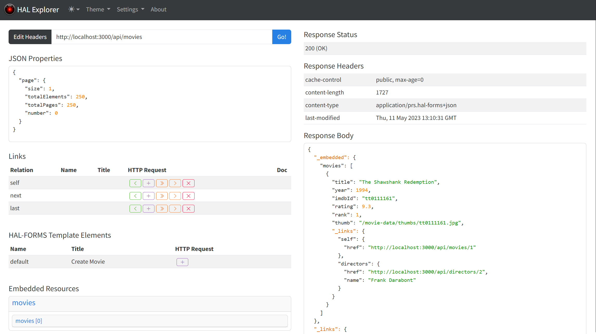The width and height of the screenshot is (596, 334).
Task: Click red DELETE button for self link
Action: pyautogui.click(x=189, y=183)
